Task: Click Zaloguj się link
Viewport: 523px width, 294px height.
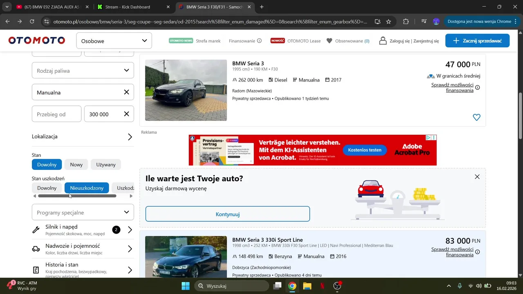Action: click(x=400, y=41)
